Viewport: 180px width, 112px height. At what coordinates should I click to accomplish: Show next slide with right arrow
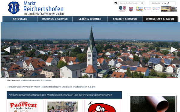pos(174,50)
